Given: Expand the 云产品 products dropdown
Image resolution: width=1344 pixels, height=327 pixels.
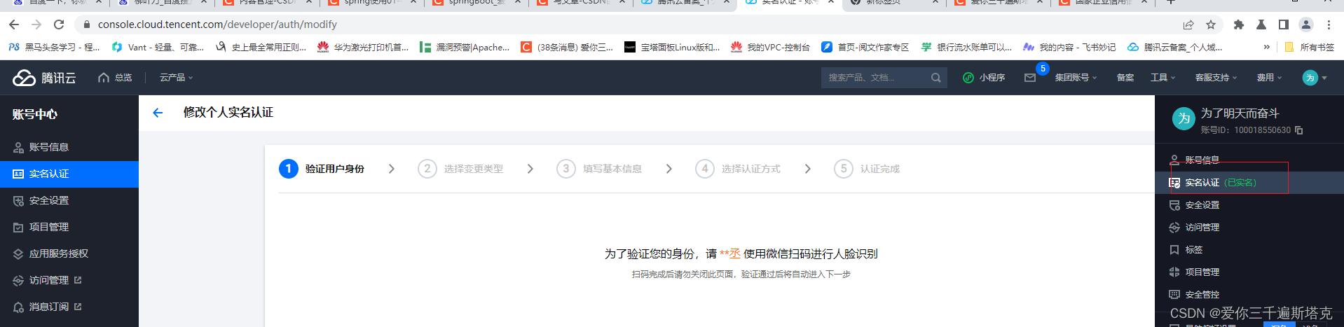Looking at the screenshot, I should (x=176, y=78).
